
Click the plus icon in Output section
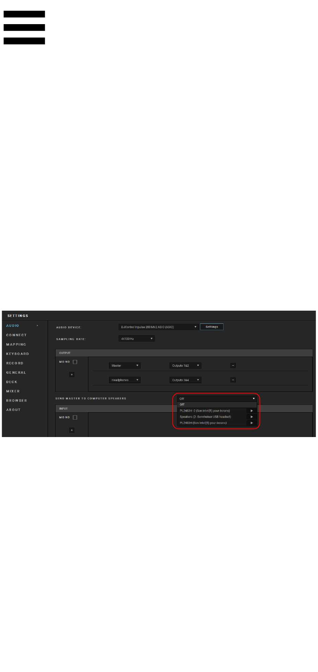[72, 375]
